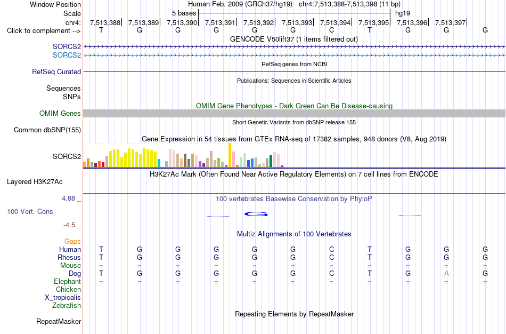
Task: Click position label 7,513,397
Action: point(450,22)
